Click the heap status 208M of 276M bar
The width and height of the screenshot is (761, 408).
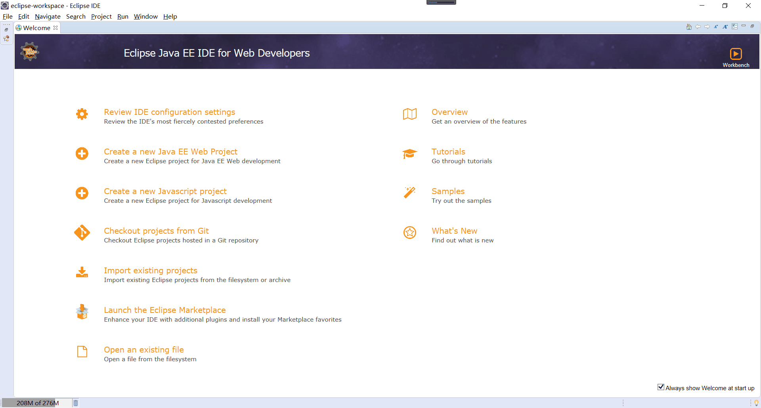click(37, 403)
